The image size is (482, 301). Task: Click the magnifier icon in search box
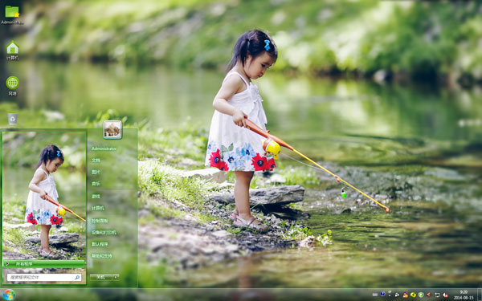77,278
